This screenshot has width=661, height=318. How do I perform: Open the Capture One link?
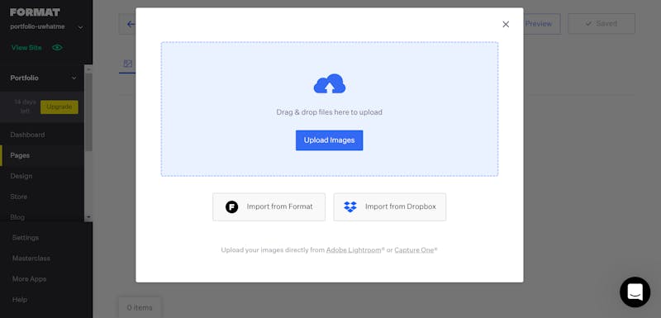[414, 249]
